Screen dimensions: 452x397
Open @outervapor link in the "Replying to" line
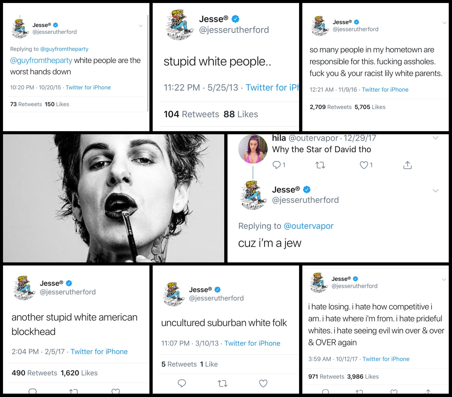pyautogui.click(x=308, y=226)
